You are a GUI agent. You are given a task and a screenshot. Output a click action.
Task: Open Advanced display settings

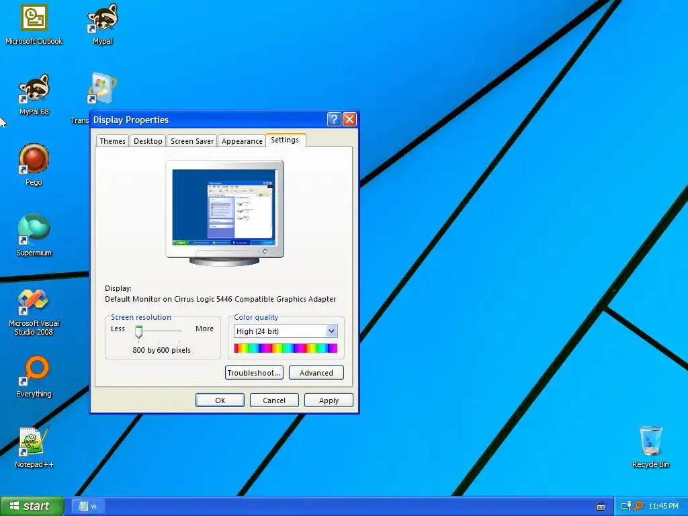(x=316, y=372)
